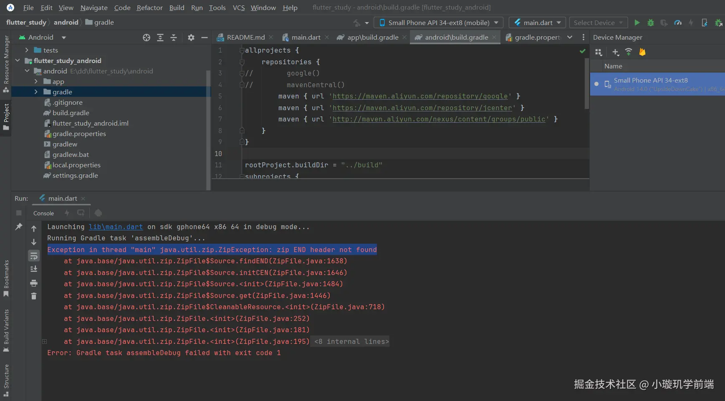Screen dimensions: 725x401
Task: Run the app with the green play icon
Action: (637, 23)
